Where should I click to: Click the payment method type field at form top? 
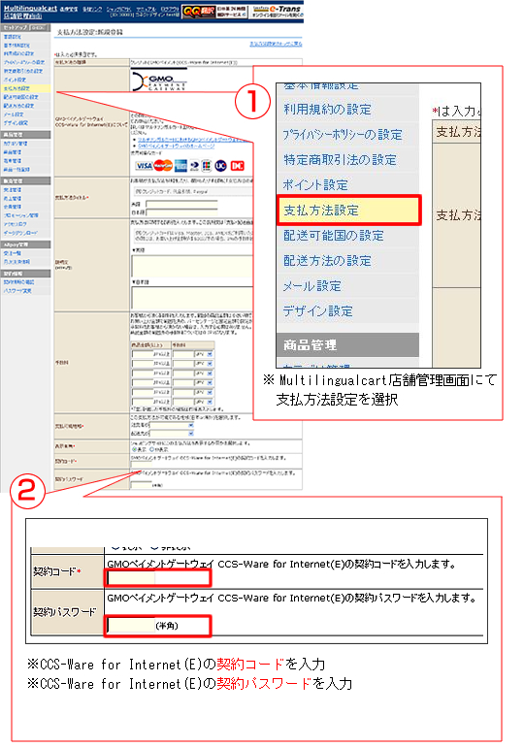point(215,62)
